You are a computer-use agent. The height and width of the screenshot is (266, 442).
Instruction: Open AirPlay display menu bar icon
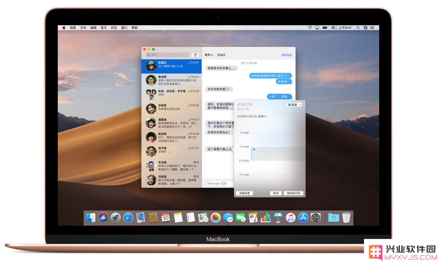[x=317, y=27]
